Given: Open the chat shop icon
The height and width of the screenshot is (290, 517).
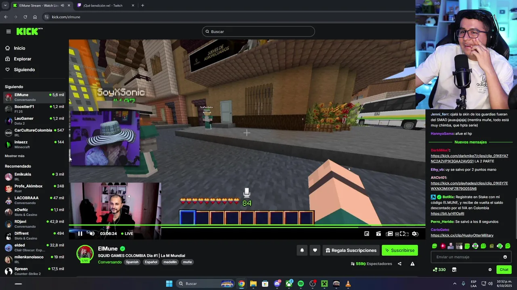Looking at the screenshot, I should pos(454,269).
